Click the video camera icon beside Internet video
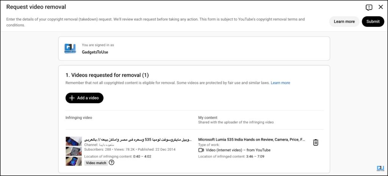388x176 pixels. point(201,150)
